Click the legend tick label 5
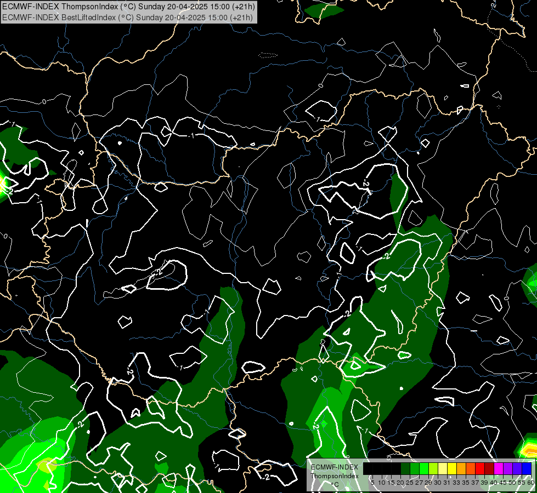 click(372, 483)
